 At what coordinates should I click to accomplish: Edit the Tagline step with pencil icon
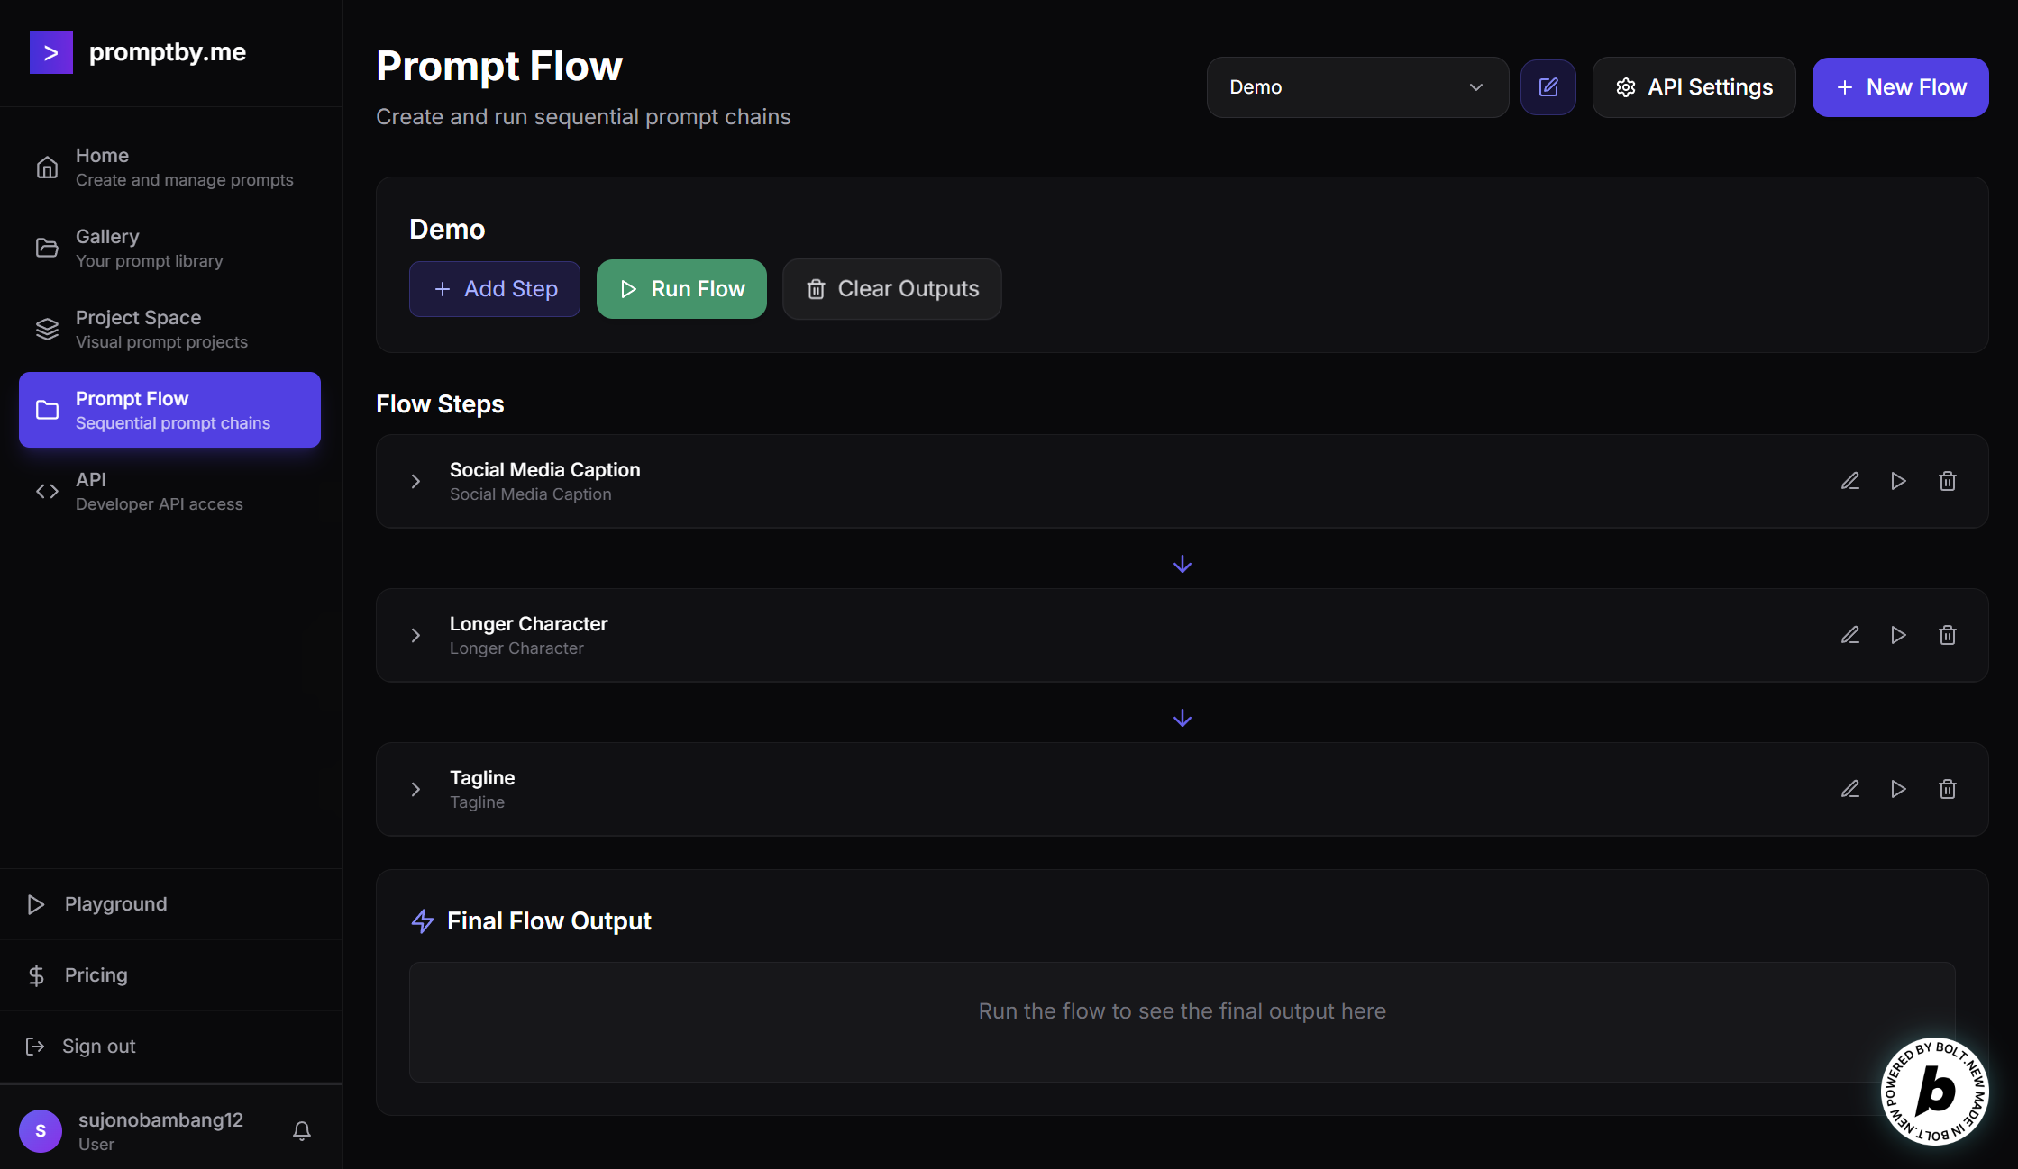coord(1849,789)
